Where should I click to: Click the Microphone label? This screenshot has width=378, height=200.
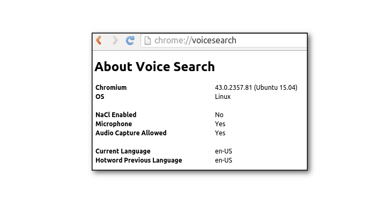[114, 124]
